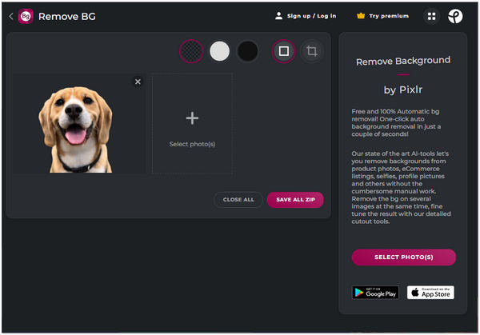480x335 pixels.
Task: Open the apps grid menu icon
Action: pyautogui.click(x=432, y=16)
